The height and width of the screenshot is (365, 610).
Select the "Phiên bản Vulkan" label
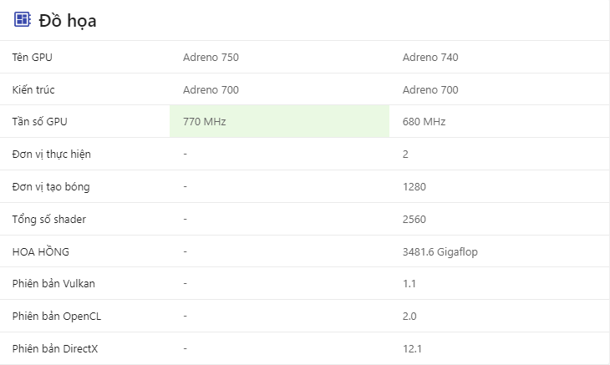tap(53, 283)
